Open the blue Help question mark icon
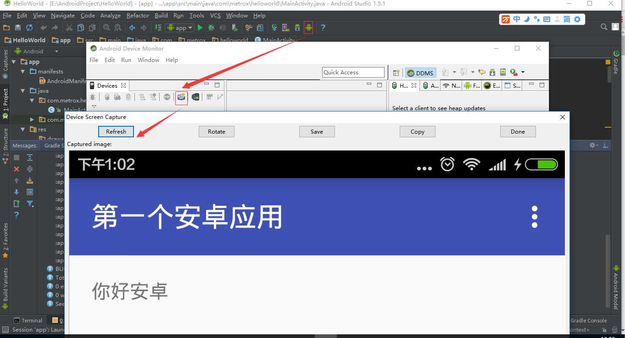 point(323,28)
